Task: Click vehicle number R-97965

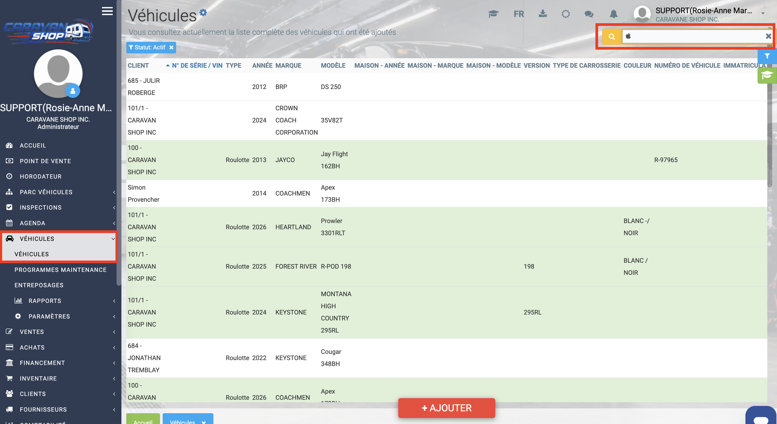Action: (x=666, y=160)
